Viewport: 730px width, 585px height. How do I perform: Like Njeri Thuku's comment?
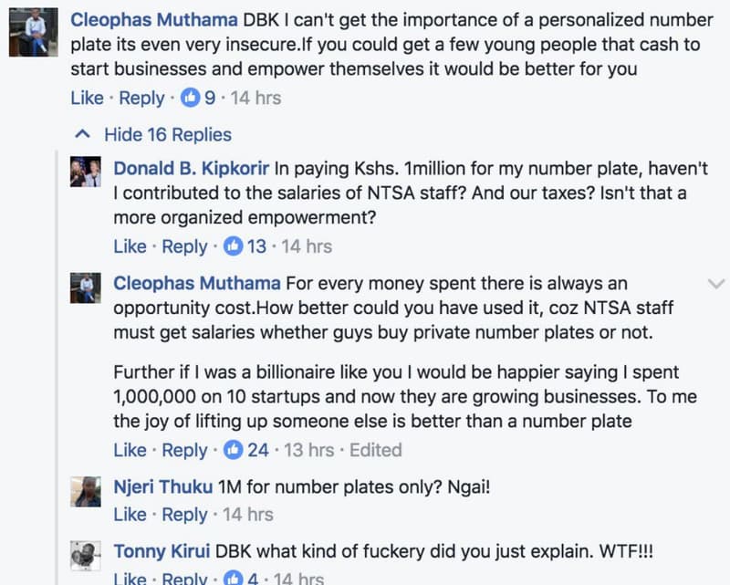[x=130, y=514]
